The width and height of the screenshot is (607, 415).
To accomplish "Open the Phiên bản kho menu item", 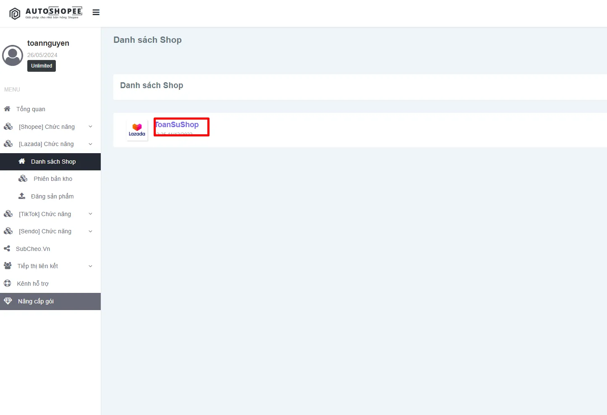I will [50, 179].
